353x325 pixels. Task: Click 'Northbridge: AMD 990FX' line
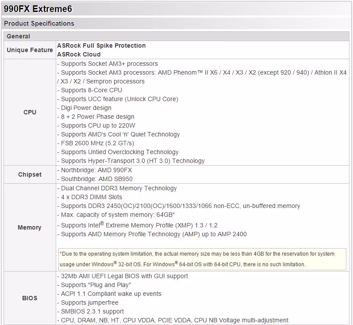[95, 170]
